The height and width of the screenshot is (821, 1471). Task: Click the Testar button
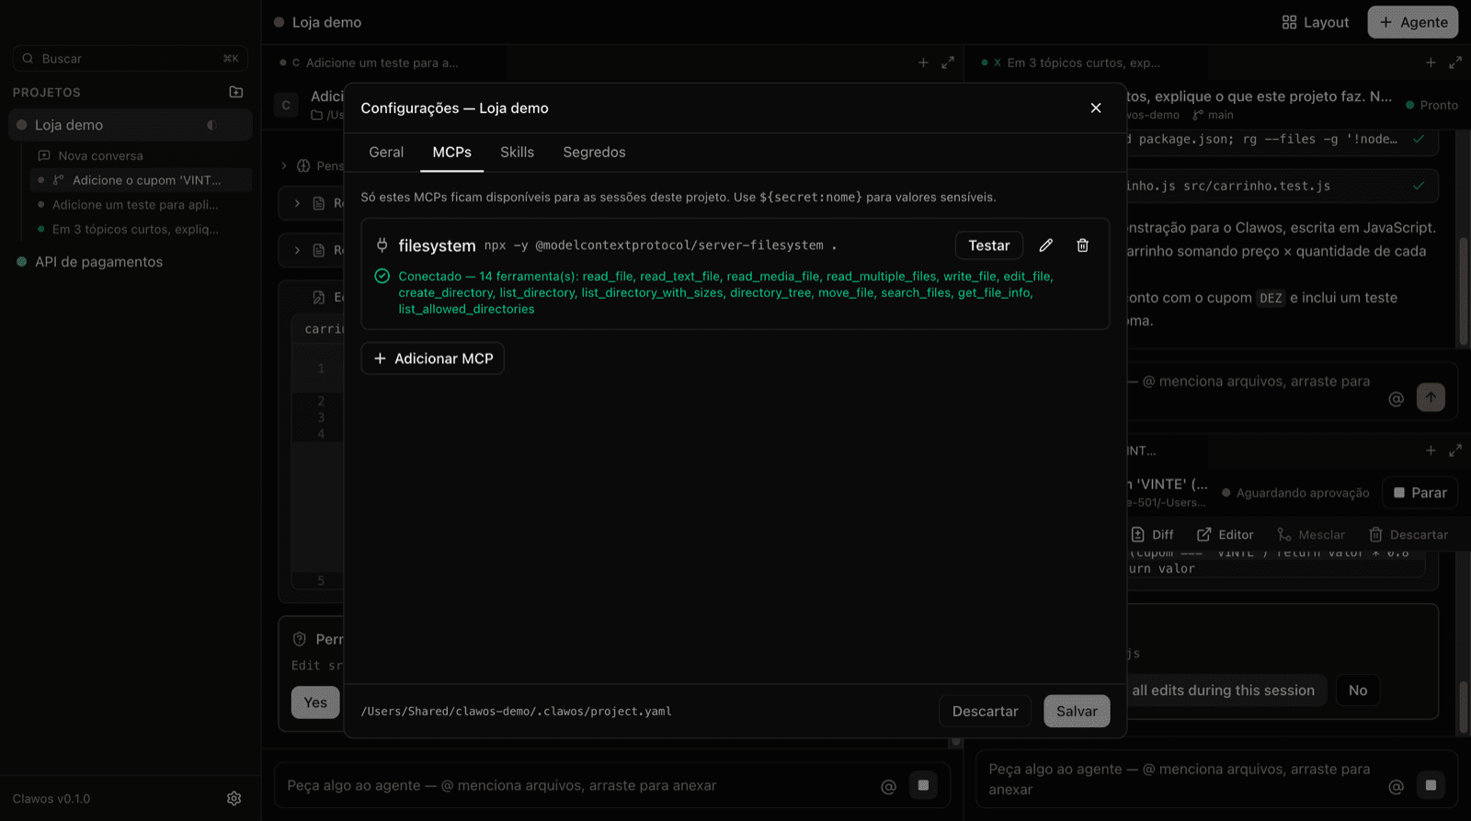pos(989,245)
